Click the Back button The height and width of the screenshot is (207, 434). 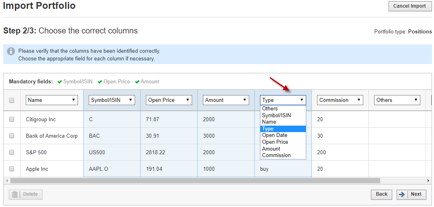(381, 195)
